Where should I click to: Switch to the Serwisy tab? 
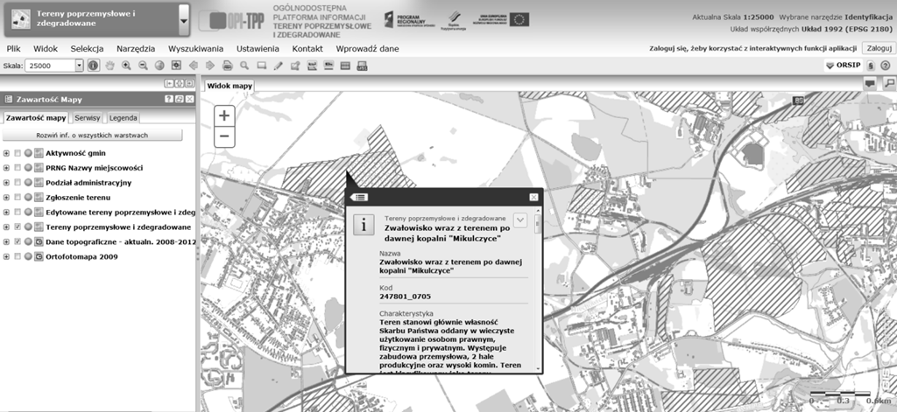pos(88,118)
